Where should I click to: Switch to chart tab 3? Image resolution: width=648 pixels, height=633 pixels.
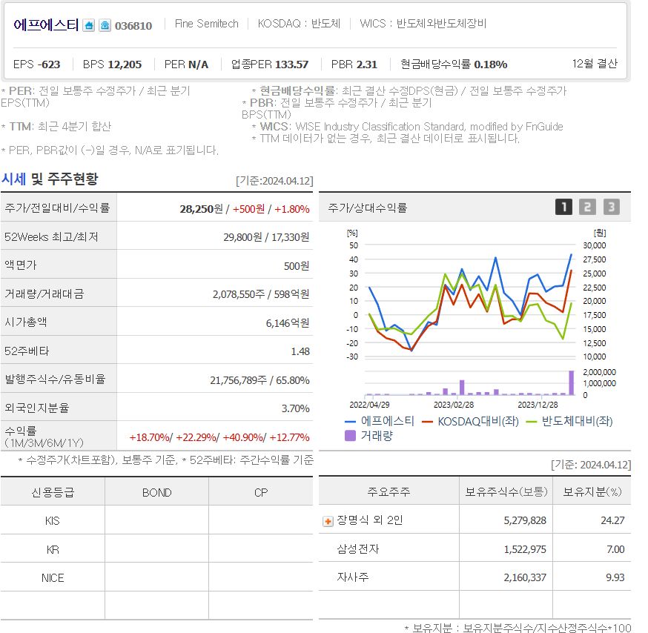612,207
